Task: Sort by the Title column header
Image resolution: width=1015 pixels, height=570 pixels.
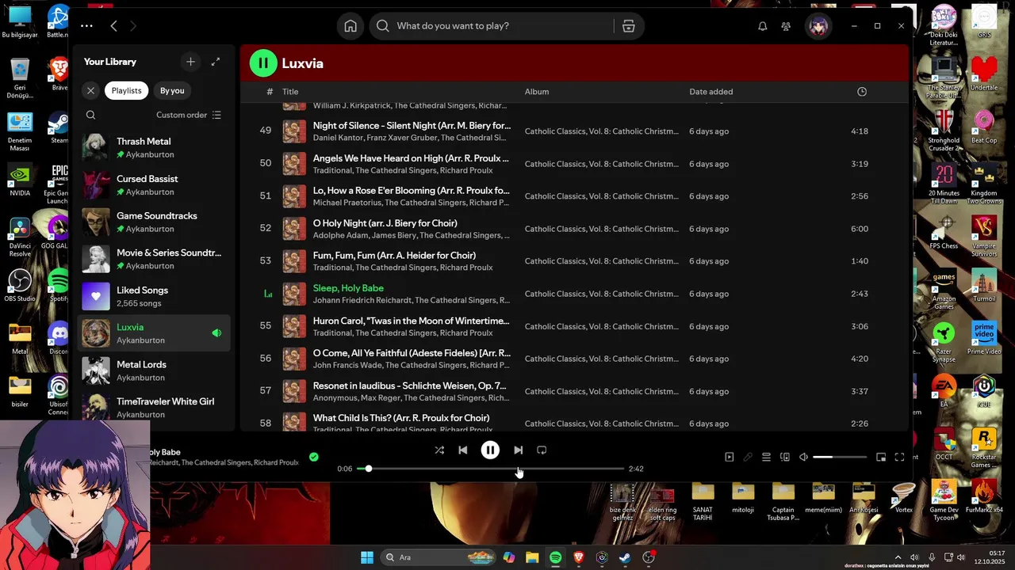Action: coord(290,92)
